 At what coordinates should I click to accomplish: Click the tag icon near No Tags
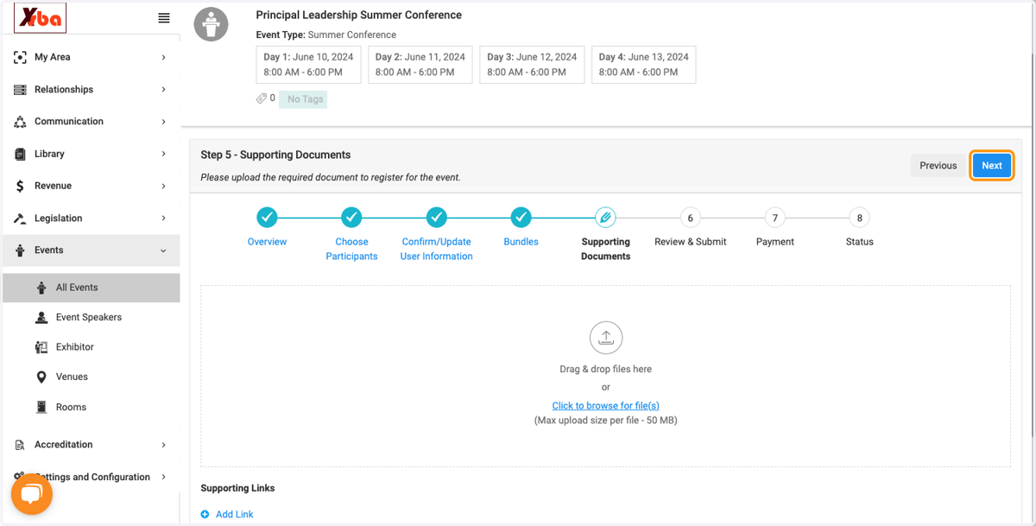[262, 98]
